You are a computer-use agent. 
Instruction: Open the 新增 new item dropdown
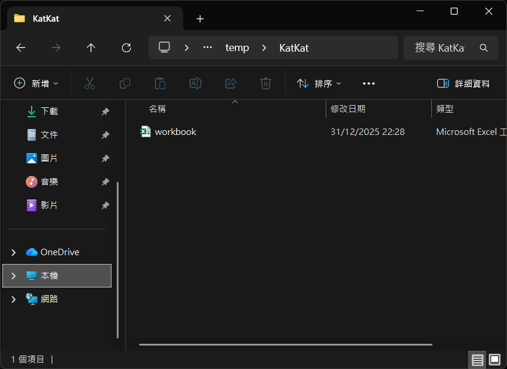tap(36, 83)
